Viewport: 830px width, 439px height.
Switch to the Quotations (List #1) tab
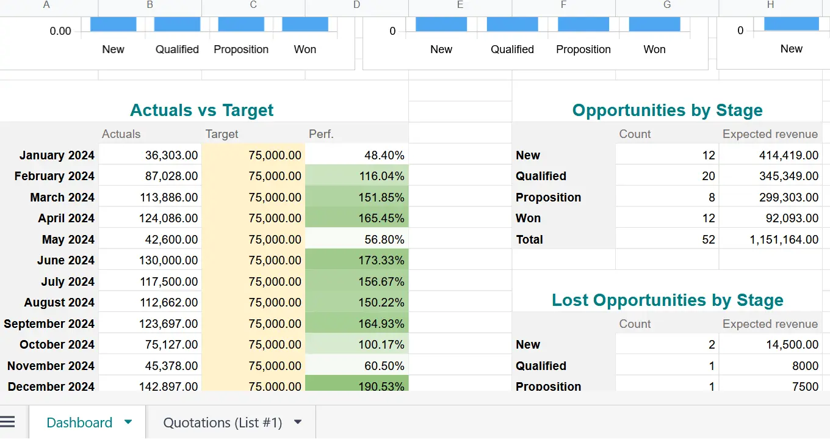point(222,423)
